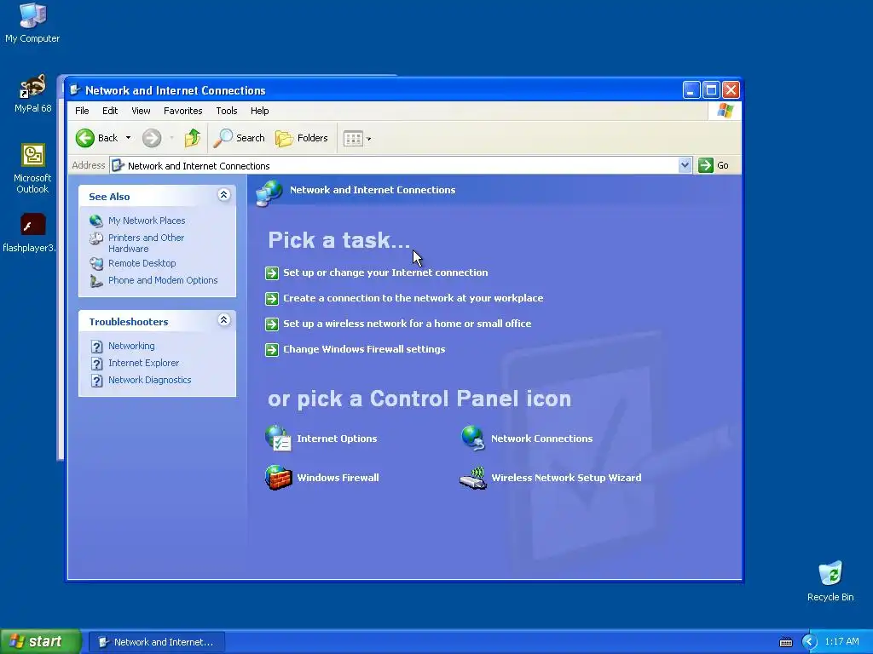Click Change Windows Firewall settings link
Viewport: 873px width, 654px height.
click(364, 349)
